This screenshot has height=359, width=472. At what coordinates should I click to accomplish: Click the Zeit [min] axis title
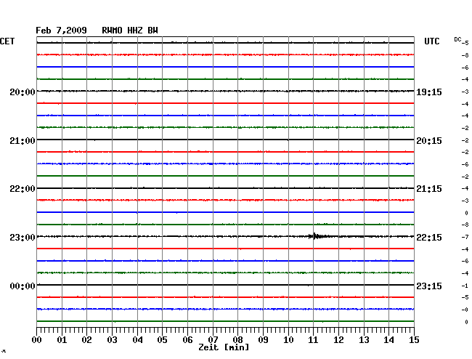[224, 347]
